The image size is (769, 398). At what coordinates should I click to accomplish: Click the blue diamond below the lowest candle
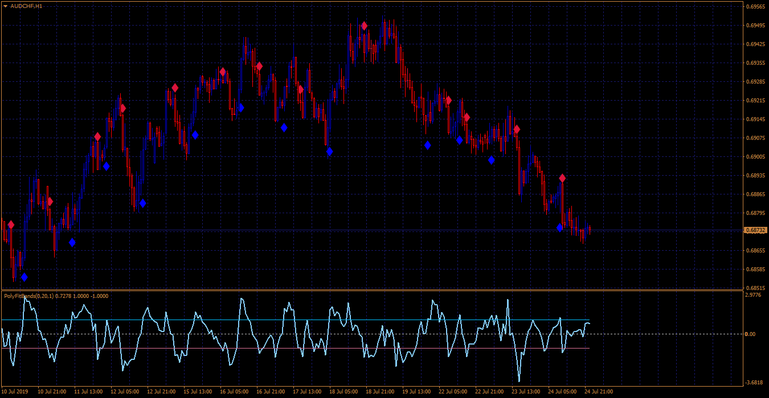tap(24, 277)
